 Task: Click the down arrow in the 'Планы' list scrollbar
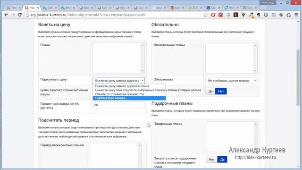pyautogui.click(x=143, y=71)
